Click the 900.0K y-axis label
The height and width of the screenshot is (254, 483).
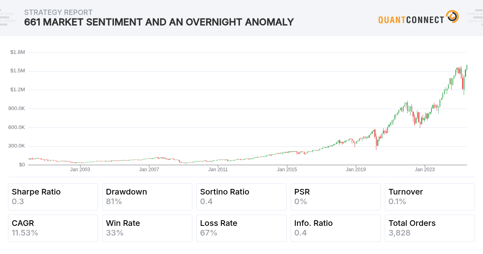17,109
